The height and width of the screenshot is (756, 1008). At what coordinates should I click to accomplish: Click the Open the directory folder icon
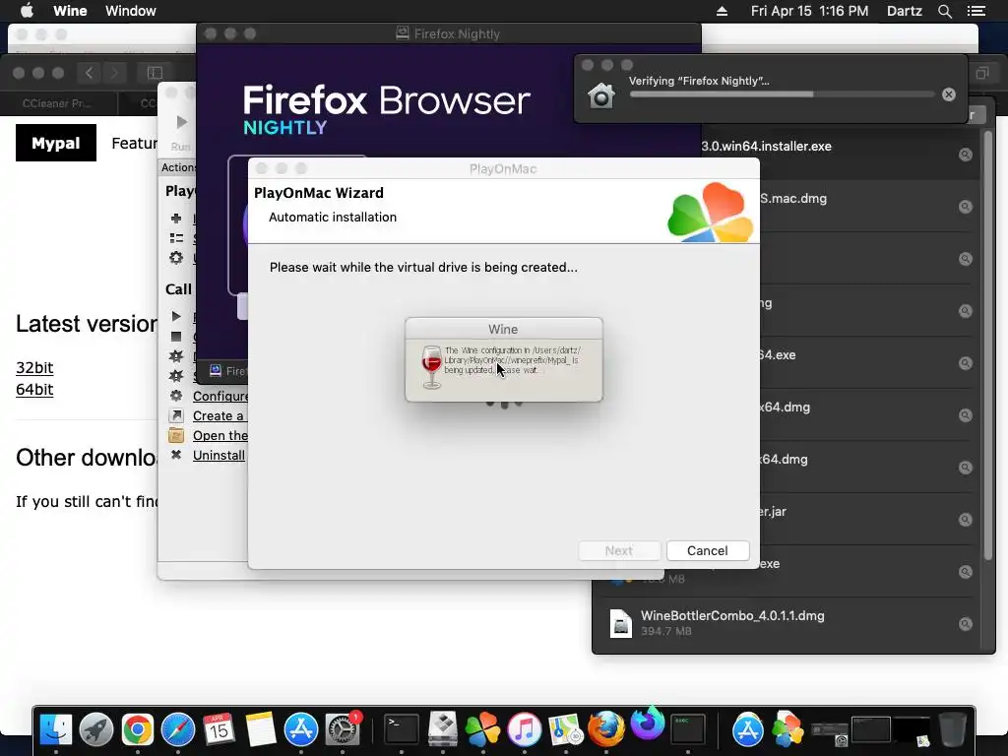pyautogui.click(x=176, y=436)
